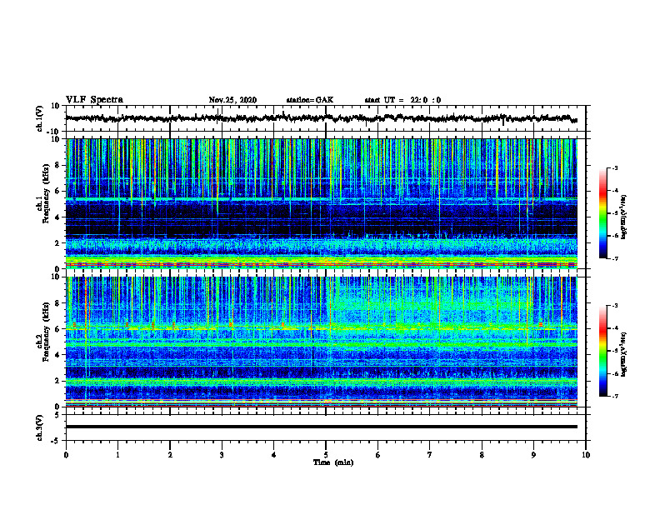Click the thick flat ch.3 trace line
The width and height of the screenshot is (660, 510).
click(322, 427)
